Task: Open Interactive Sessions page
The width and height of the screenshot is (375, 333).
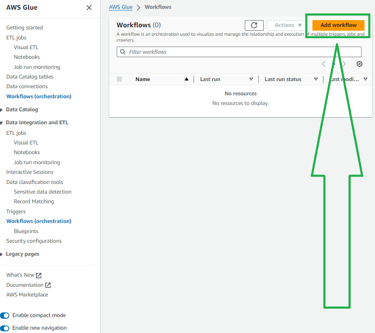Action: point(30,172)
